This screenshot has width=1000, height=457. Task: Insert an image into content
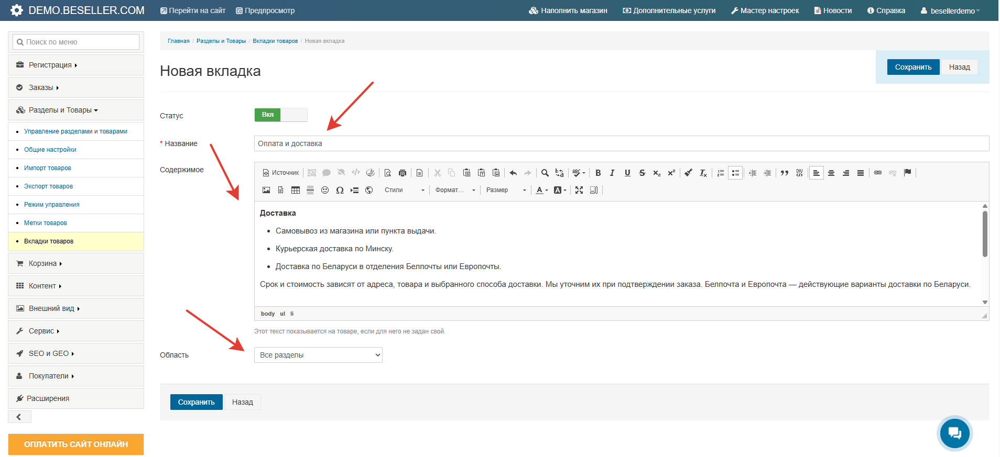(266, 190)
